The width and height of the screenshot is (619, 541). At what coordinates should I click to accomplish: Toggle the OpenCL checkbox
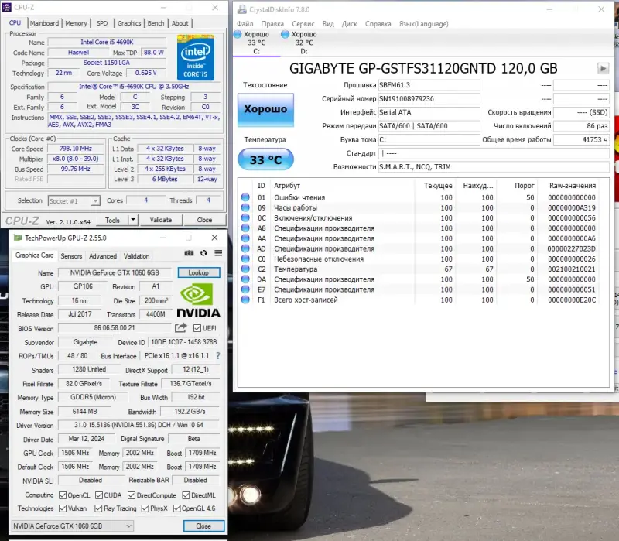click(x=63, y=495)
